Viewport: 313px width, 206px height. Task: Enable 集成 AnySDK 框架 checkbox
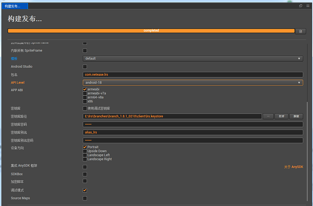tap(85, 167)
